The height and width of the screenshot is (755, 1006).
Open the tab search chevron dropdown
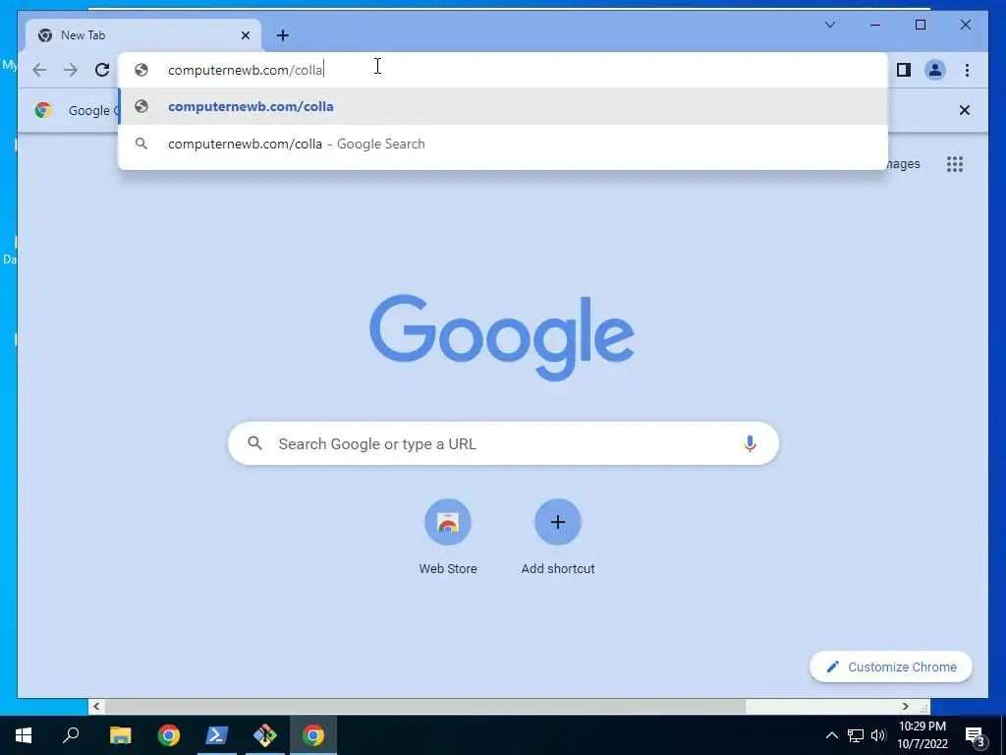click(x=829, y=25)
